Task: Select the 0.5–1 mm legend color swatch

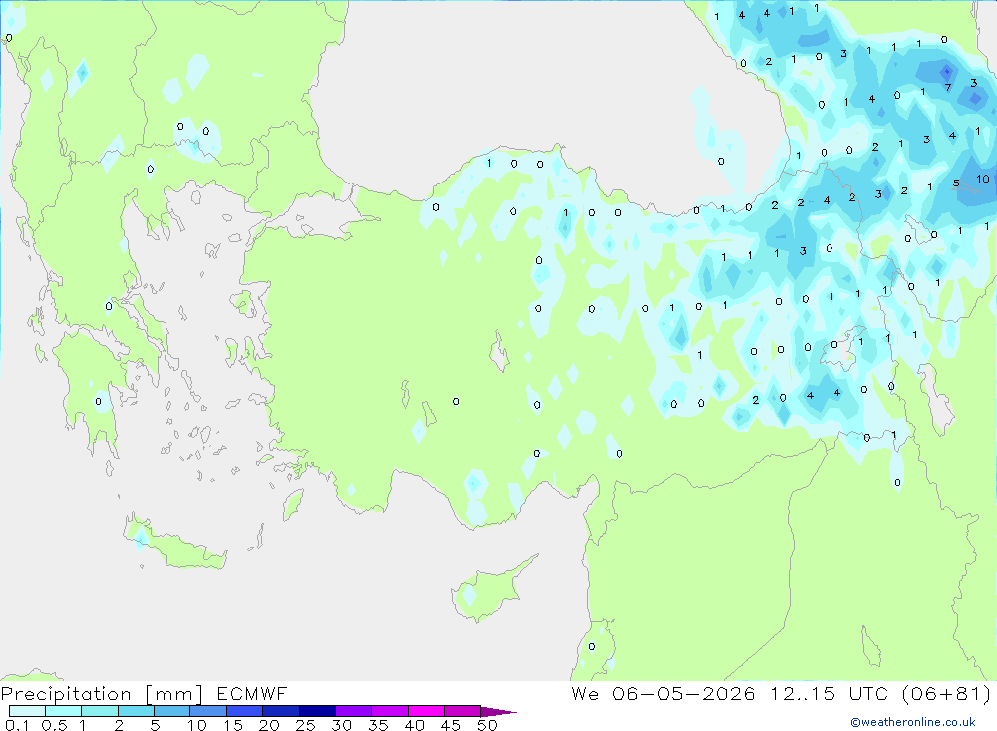Action: click(63, 711)
